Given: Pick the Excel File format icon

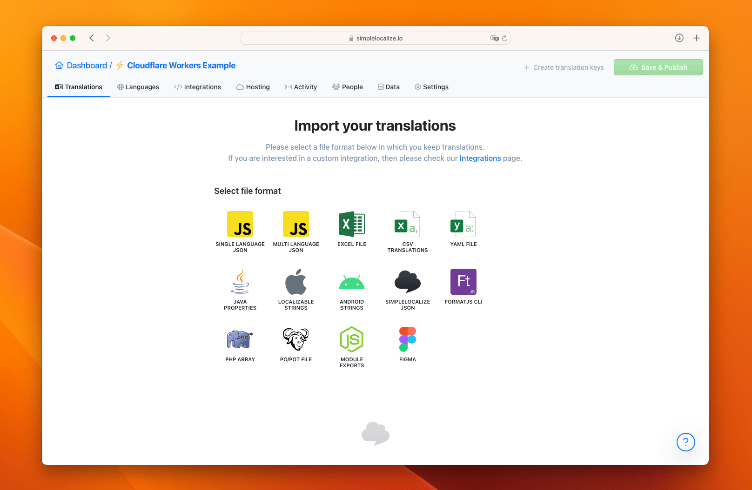Looking at the screenshot, I should pos(352,224).
